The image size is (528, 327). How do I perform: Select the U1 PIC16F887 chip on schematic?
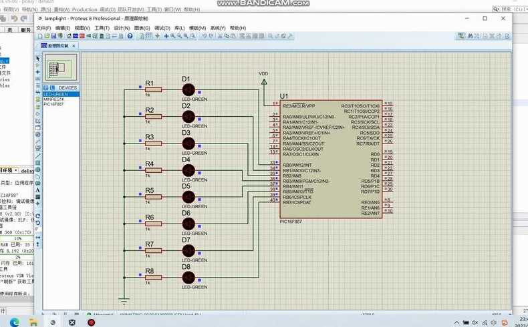pyautogui.click(x=331, y=159)
